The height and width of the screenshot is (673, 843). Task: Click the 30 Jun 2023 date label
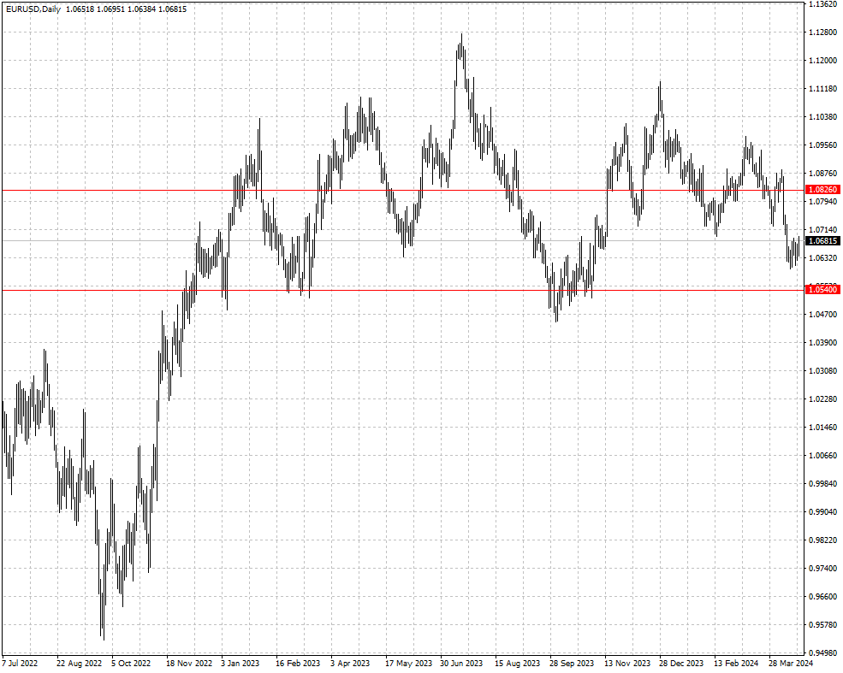pos(461,664)
